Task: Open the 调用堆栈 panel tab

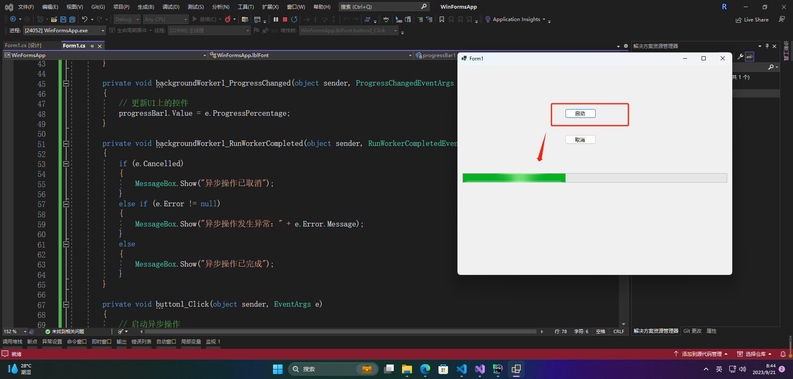Action: click(12, 342)
